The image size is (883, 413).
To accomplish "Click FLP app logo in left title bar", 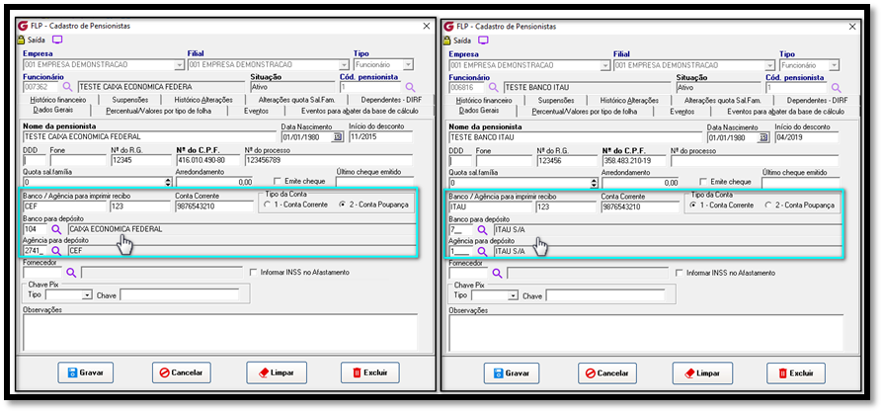I will (23, 26).
